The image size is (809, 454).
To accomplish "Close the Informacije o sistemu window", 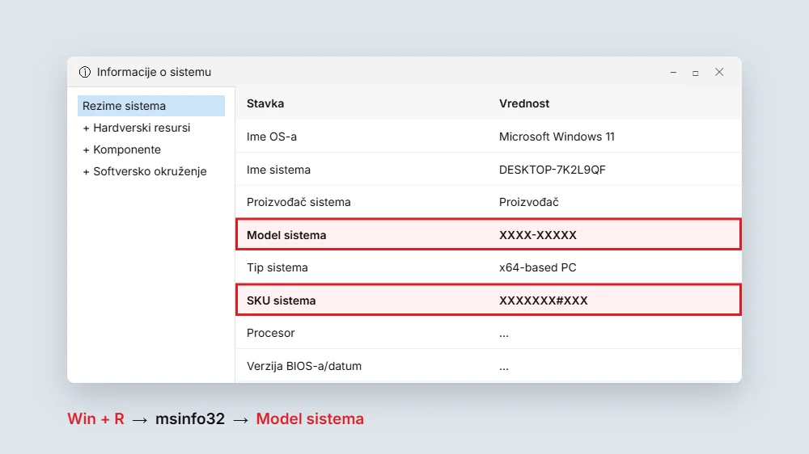I will [x=719, y=72].
